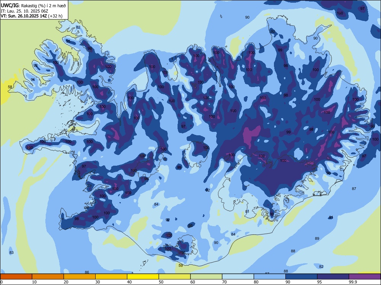
Task: Click the 70–80 lightest blue legend swatch
Action: point(238,277)
